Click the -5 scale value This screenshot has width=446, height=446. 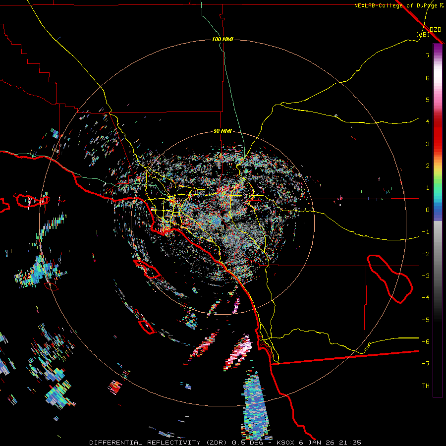pos(426,320)
